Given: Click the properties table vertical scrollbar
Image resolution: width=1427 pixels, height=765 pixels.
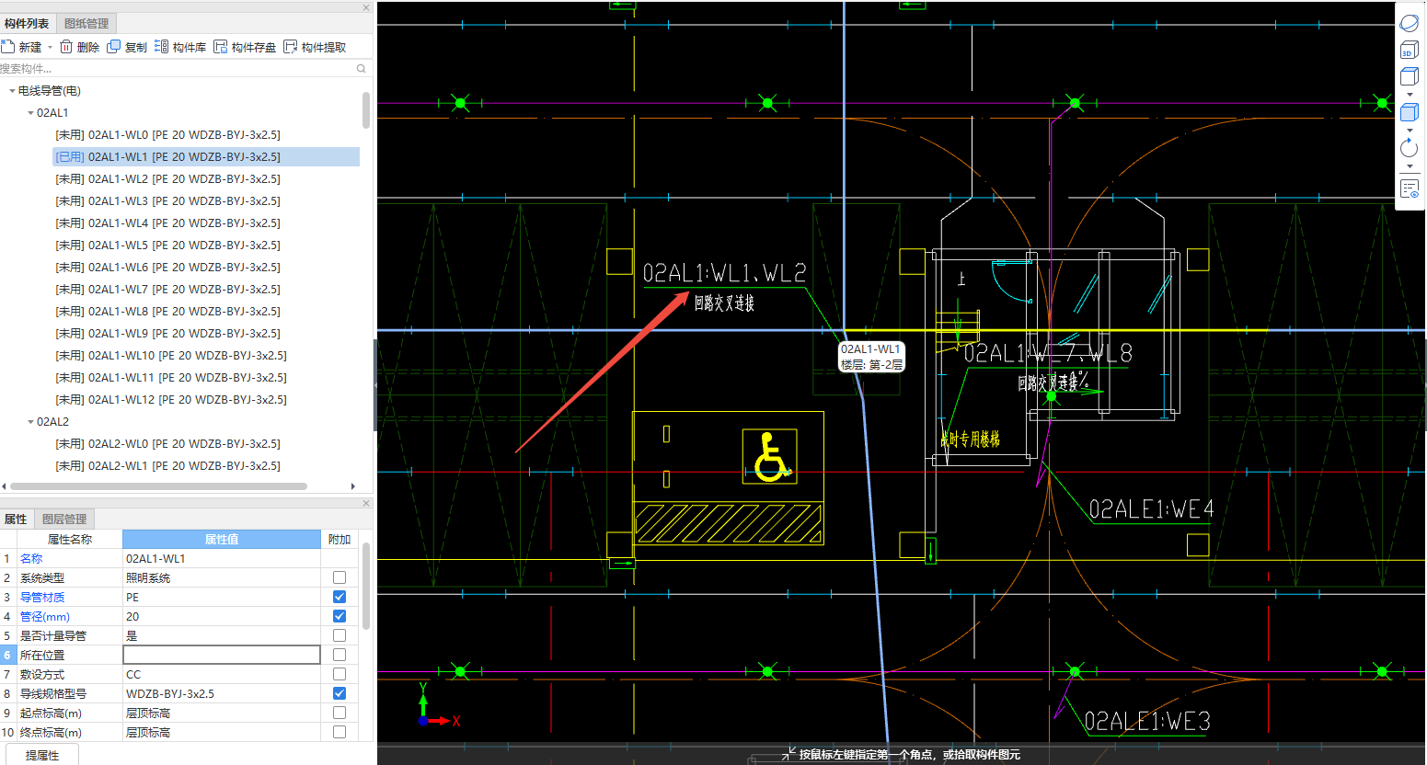Looking at the screenshot, I should pyautogui.click(x=366, y=586).
